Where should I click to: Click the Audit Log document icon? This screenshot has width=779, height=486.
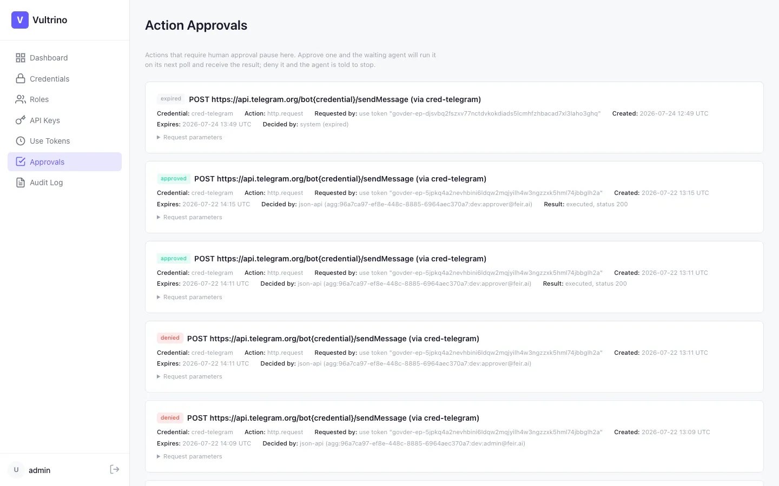(x=21, y=183)
